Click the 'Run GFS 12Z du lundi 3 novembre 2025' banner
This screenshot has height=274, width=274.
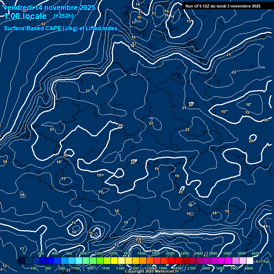223,6
